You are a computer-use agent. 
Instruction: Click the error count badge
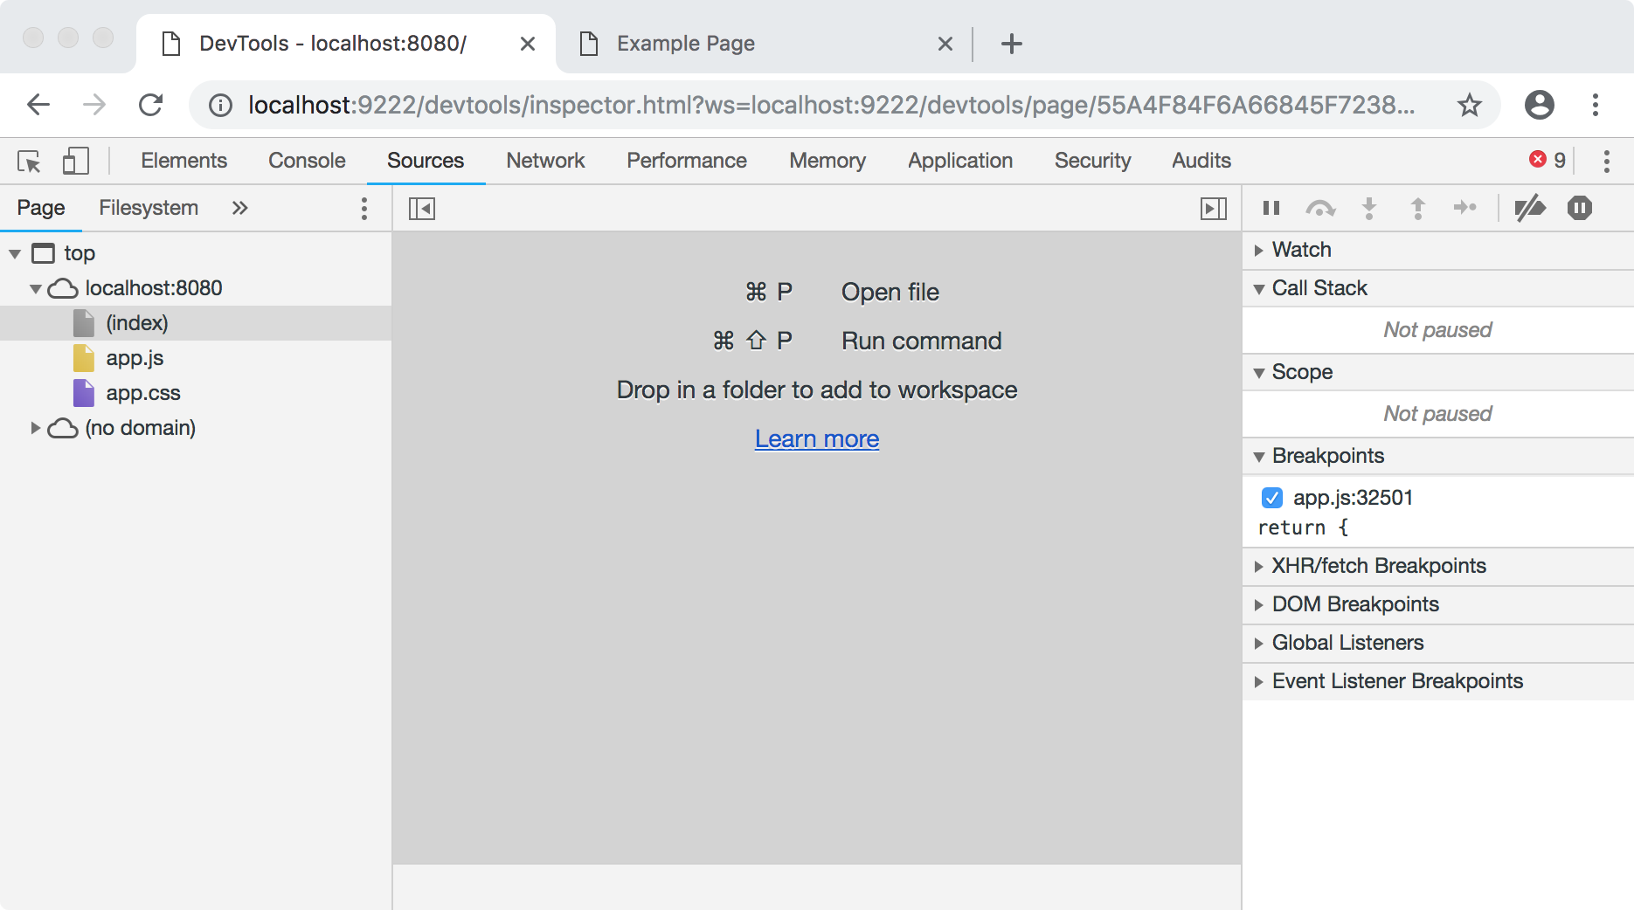point(1547,160)
